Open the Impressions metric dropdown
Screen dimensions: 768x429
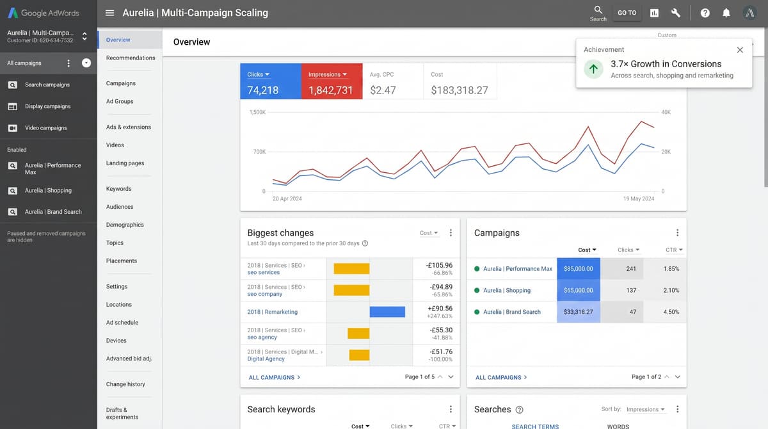click(328, 74)
